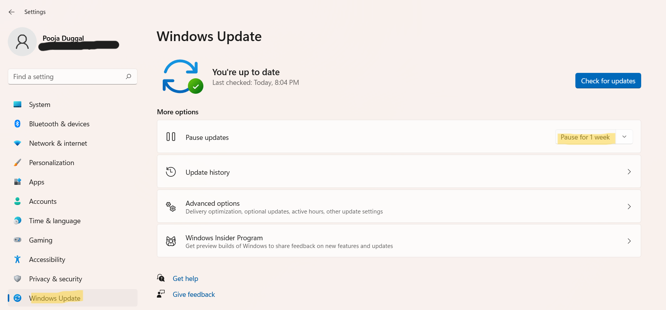Image resolution: width=666 pixels, height=310 pixels.
Task: Expand the pause duration dropdown arrow
Action: click(x=624, y=137)
